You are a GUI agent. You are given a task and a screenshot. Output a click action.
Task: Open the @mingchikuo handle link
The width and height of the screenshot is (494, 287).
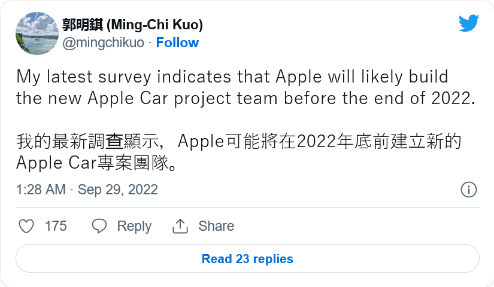(x=103, y=43)
